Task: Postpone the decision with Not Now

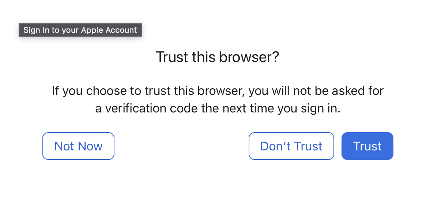Action: 78,146
